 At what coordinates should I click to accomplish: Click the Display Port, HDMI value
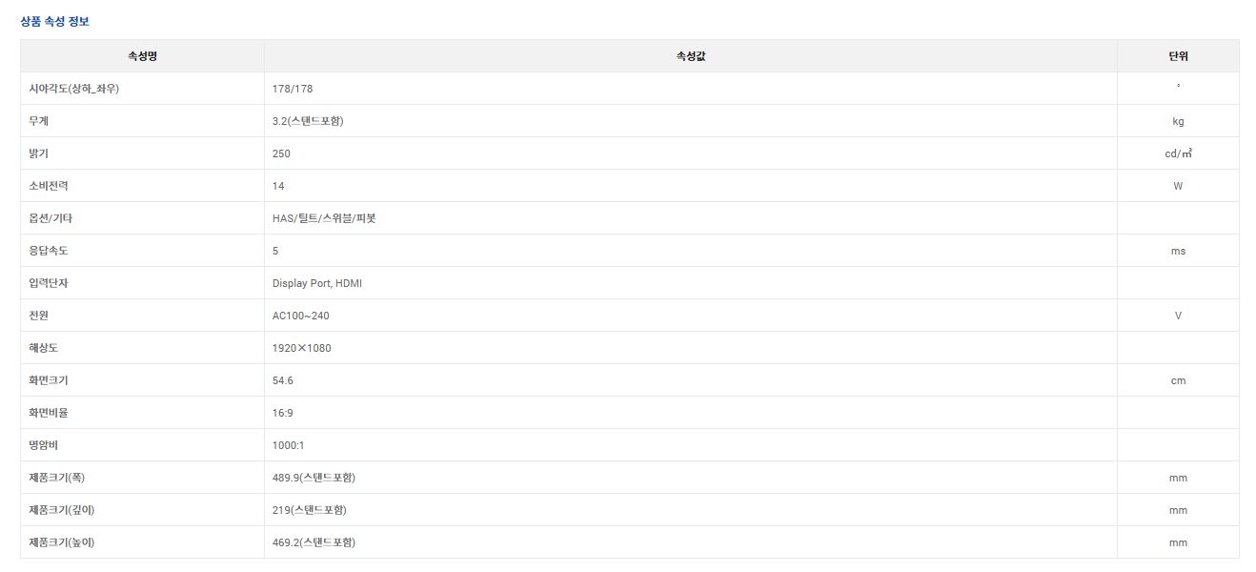pos(317,283)
